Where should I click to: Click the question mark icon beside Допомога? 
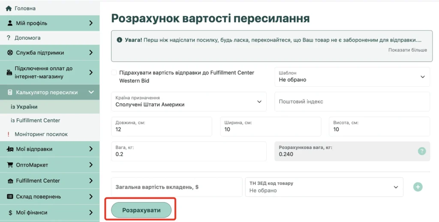9,38
